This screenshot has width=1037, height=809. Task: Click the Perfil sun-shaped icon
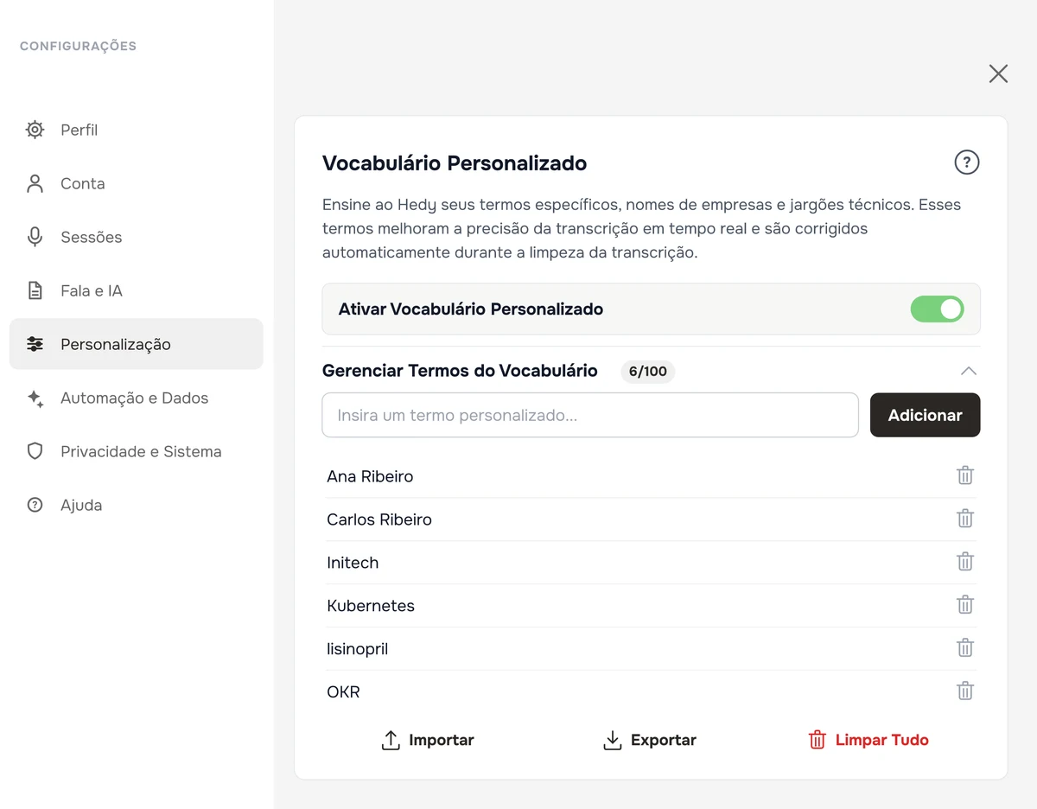[x=35, y=130]
